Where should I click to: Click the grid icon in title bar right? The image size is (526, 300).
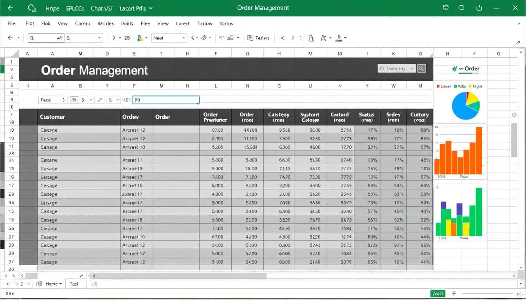(445, 8)
